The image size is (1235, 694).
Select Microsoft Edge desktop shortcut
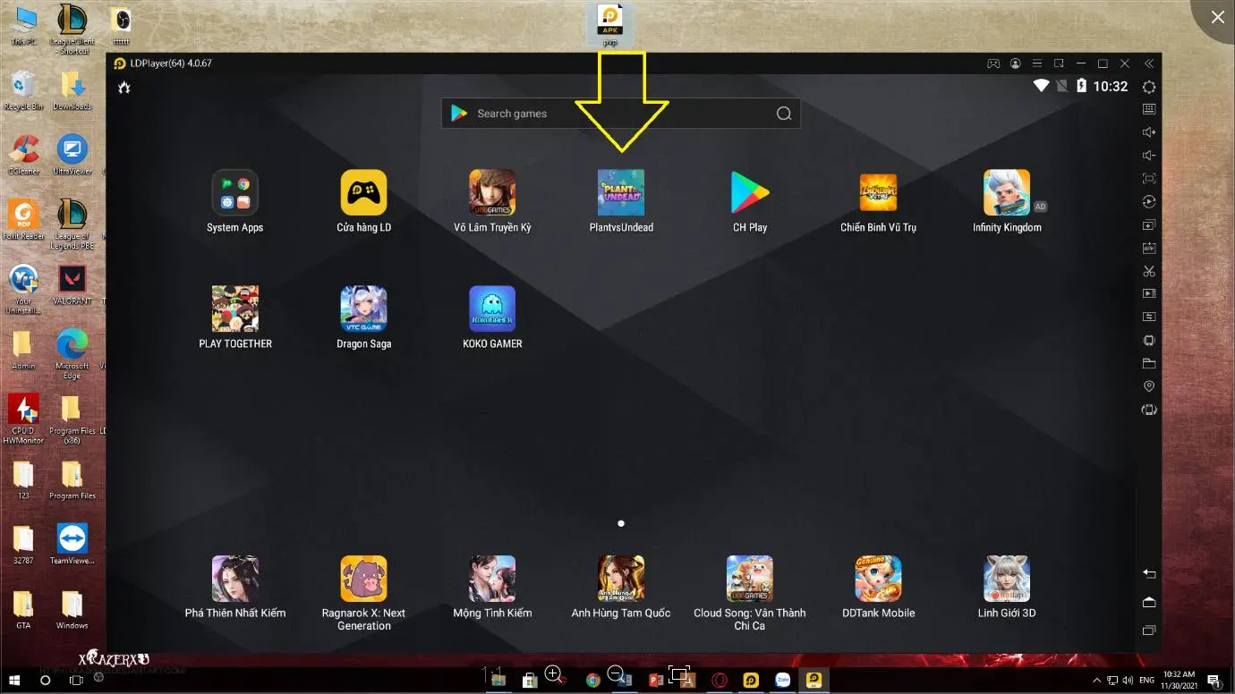72,354
